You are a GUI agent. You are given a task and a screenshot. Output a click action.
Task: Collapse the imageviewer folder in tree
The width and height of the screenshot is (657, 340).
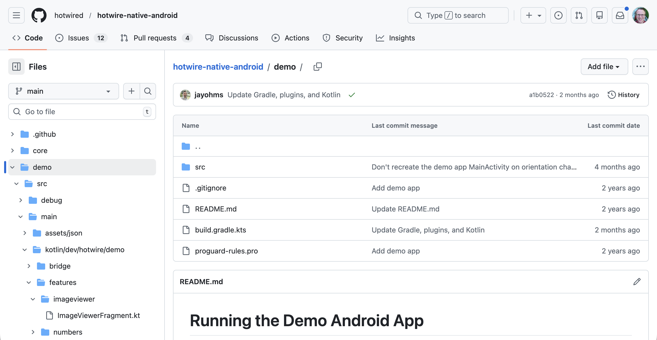pyautogui.click(x=33, y=299)
